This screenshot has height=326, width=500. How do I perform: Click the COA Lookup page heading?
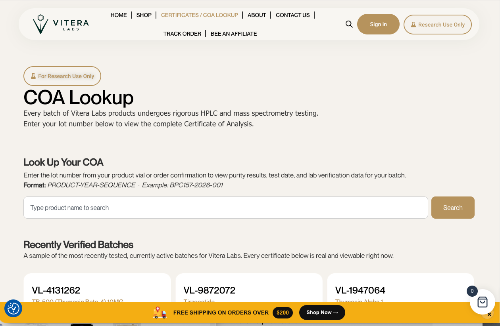click(79, 97)
